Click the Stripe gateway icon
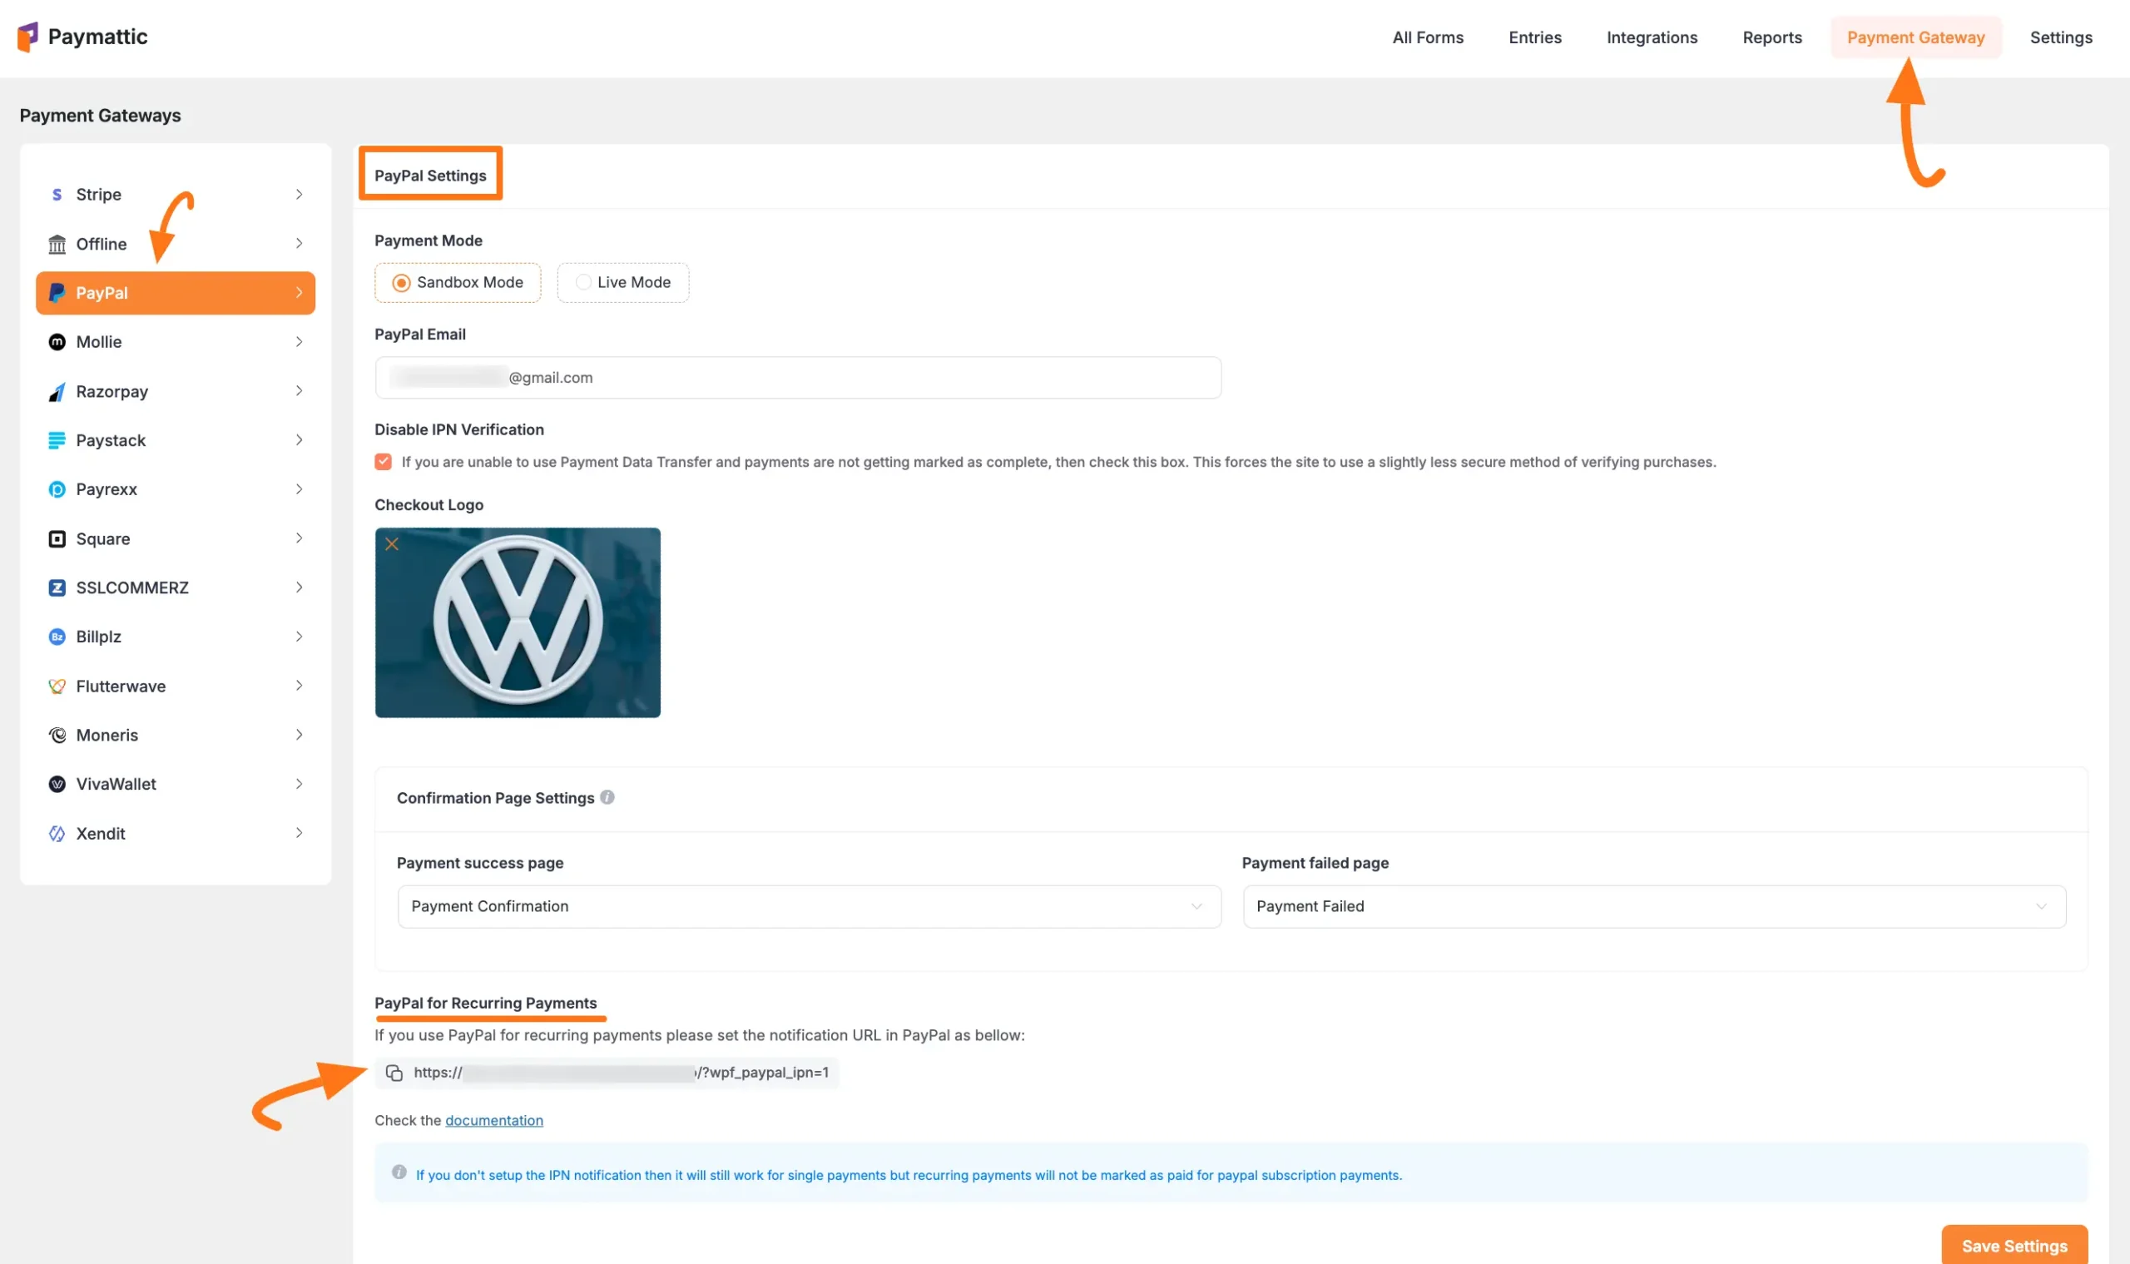Viewport: 2130px width, 1264px height. (57, 194)
